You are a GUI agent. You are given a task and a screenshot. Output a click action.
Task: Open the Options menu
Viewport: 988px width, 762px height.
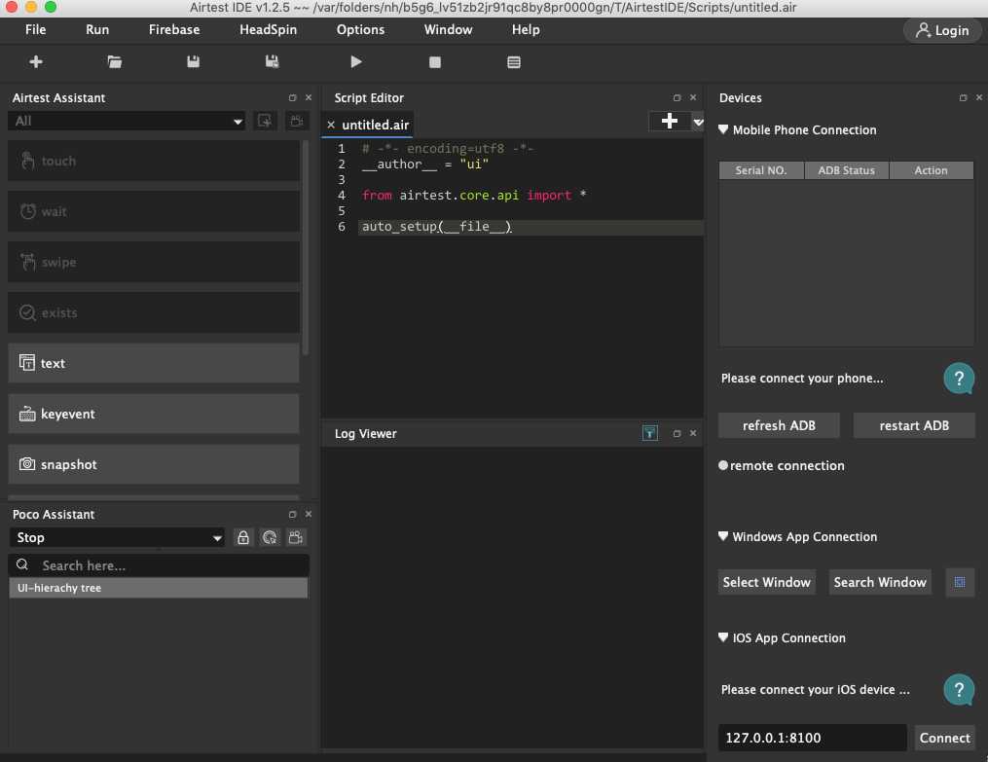pyautogui.click(x=360, y=29)
